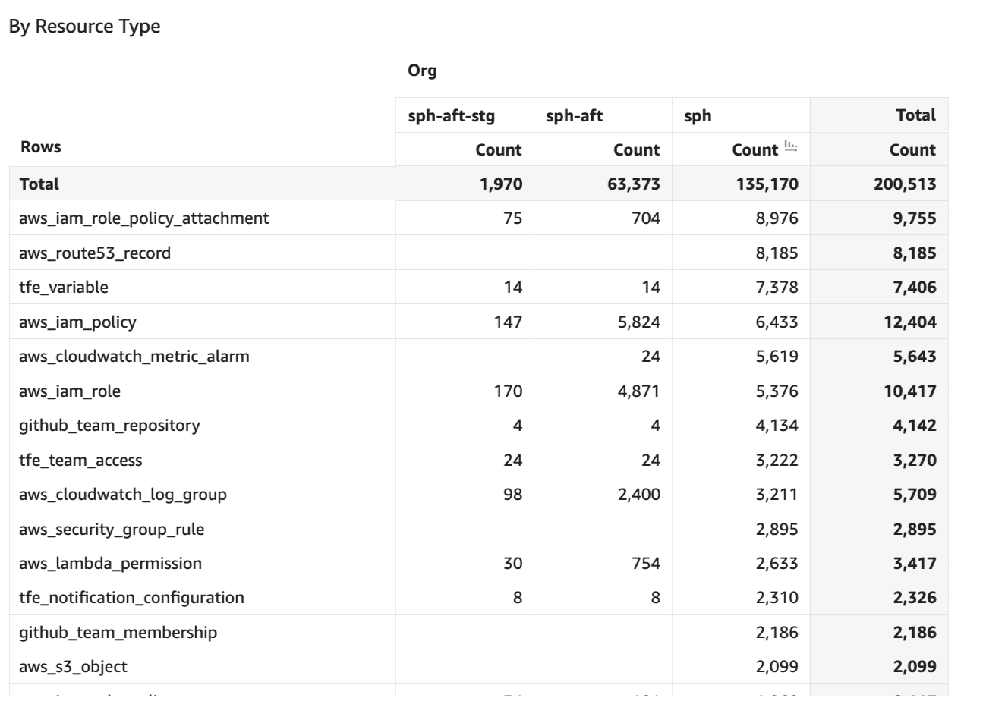Select the aws_iam_role_policy_attachment row label
This screenshot has width=1005, height=701.
(144, 218)
